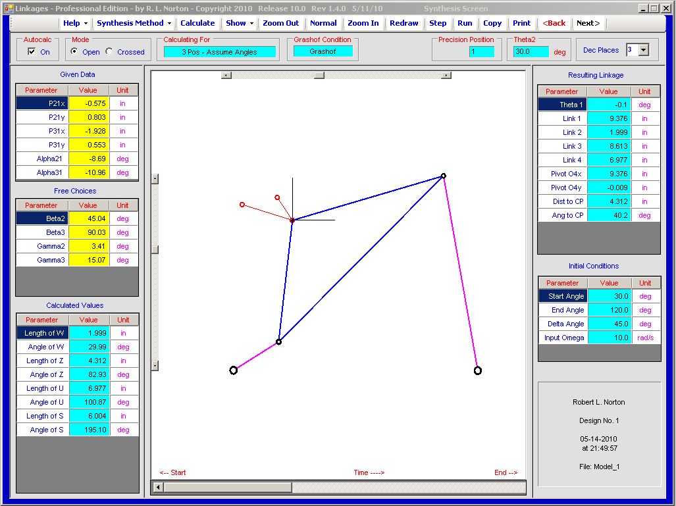The image size is (676, 506).
Task: Click Zoom Out in the toolbar
Action: coord(280,23)
